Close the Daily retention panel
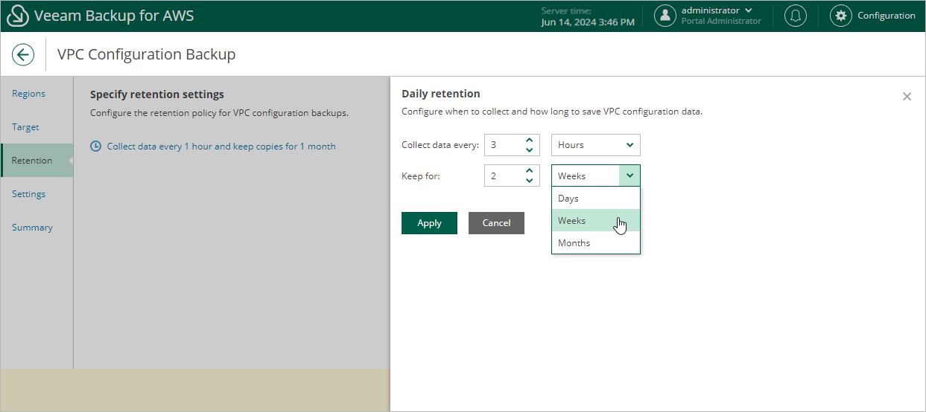This screenshot has height=412, width=926. (907, 97)
